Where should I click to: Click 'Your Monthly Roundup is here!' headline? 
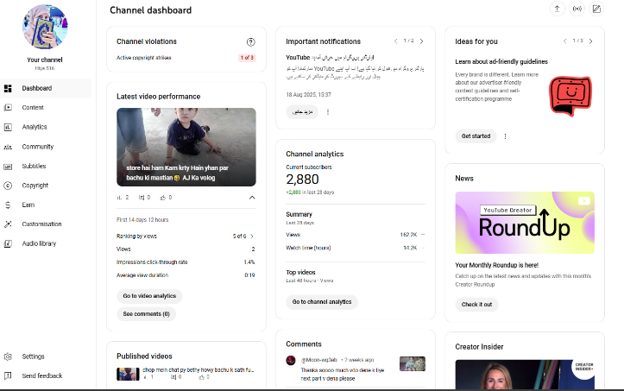coord(496,265)
